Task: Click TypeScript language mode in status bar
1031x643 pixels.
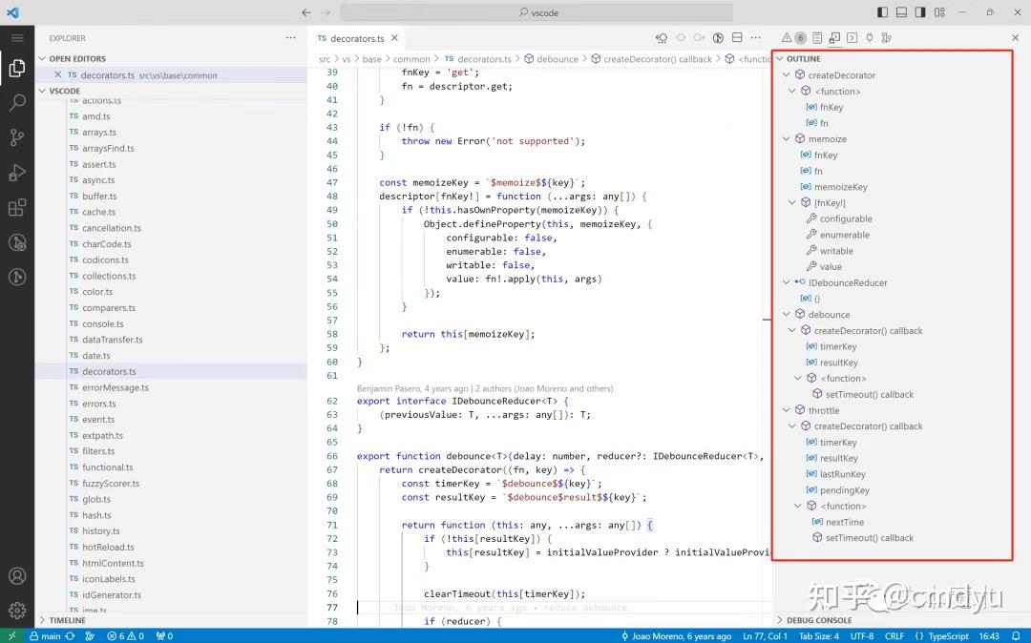Action: 947,635
